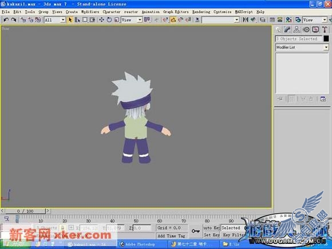Screen dimensions: 332x249
Task: Toggle Set Key mode button
Action: coord(211,235)
